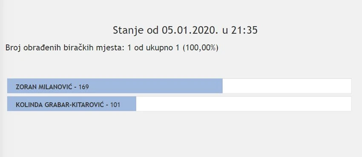
Task: Click the dash before 101
Action: [x=107, y=106]
